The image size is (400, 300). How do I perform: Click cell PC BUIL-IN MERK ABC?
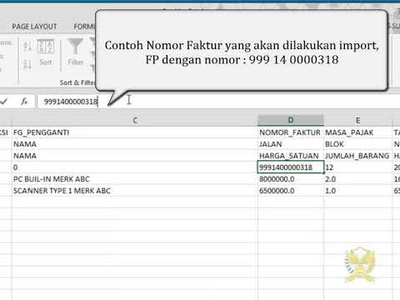(135, 179)
